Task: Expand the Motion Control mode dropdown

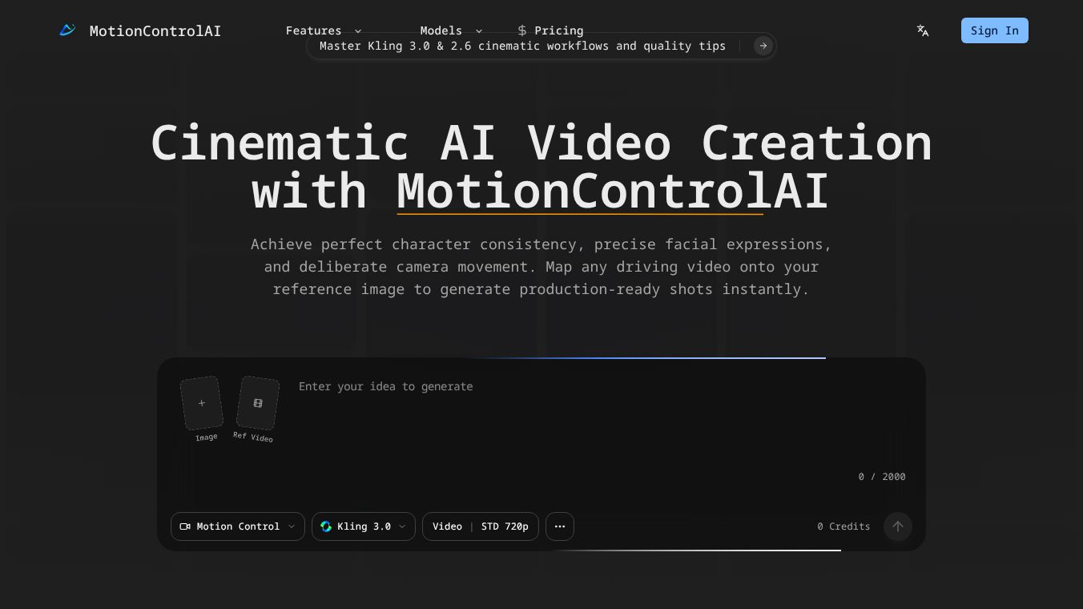Action: point(238,526)
